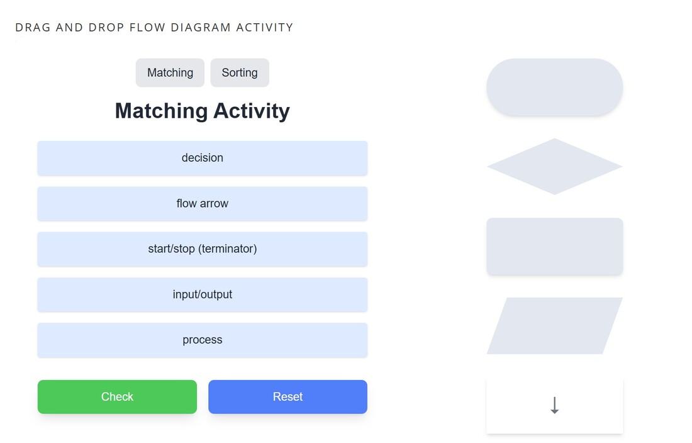Click the "Drag and Drop Flow Diagram Activity" title

(154, 28)
